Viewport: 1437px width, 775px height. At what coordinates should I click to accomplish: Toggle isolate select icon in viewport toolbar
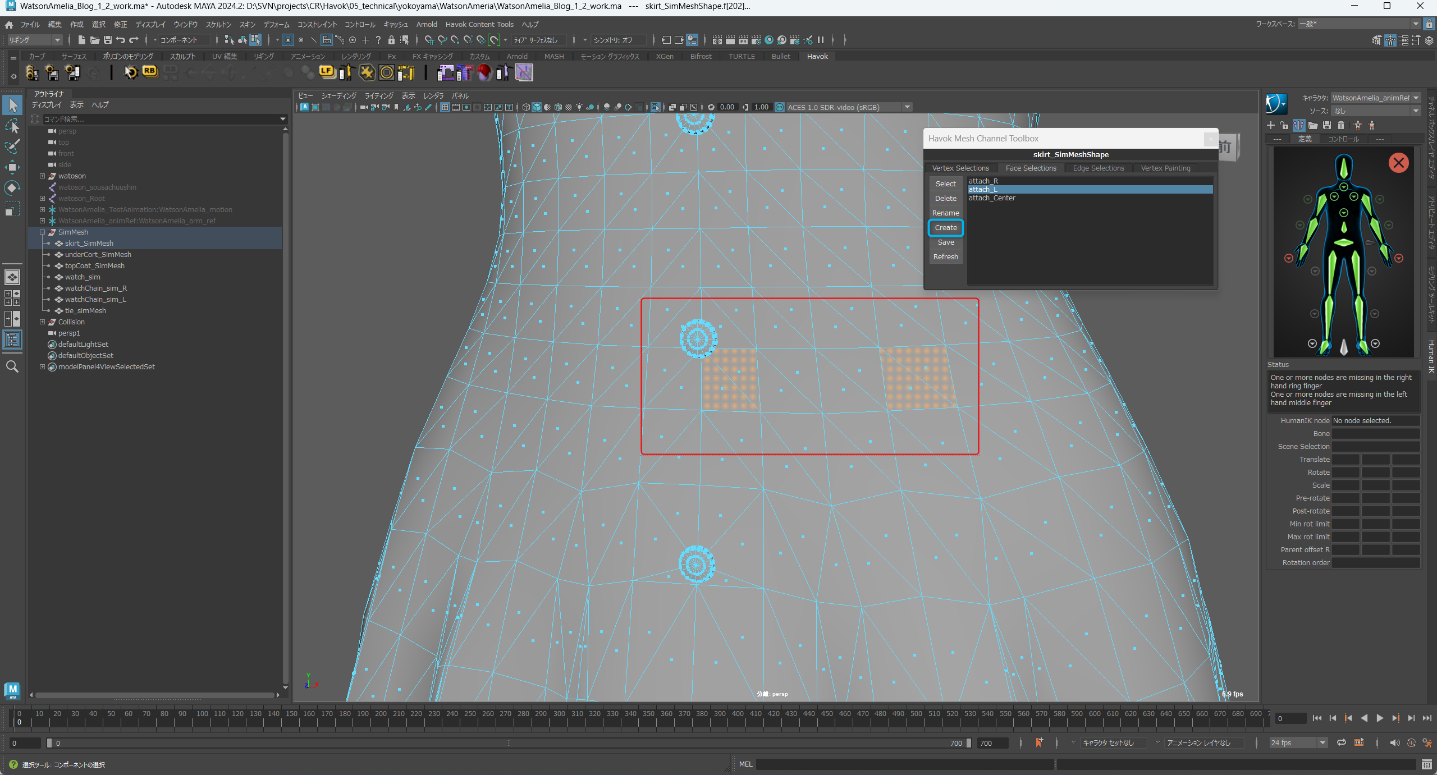point(655,107)
